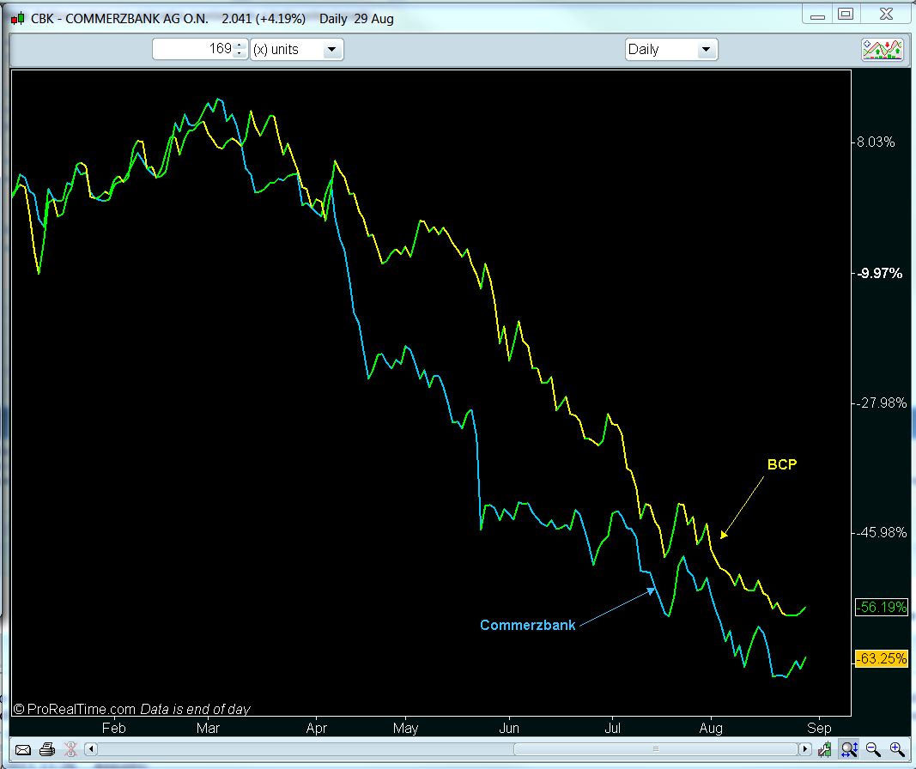Click the Apr date axis label

(x=317, y=728)
